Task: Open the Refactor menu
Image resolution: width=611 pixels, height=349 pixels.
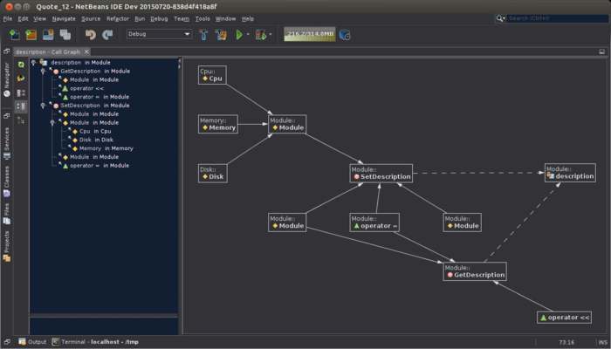Action: (x=116, y=18)
